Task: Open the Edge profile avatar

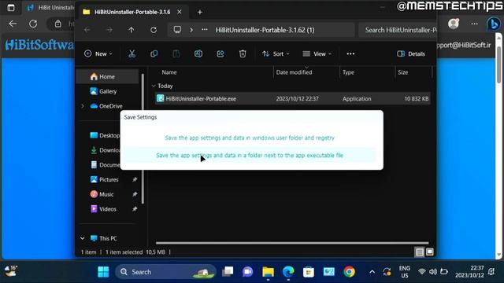Action: [x=454, y=24]
